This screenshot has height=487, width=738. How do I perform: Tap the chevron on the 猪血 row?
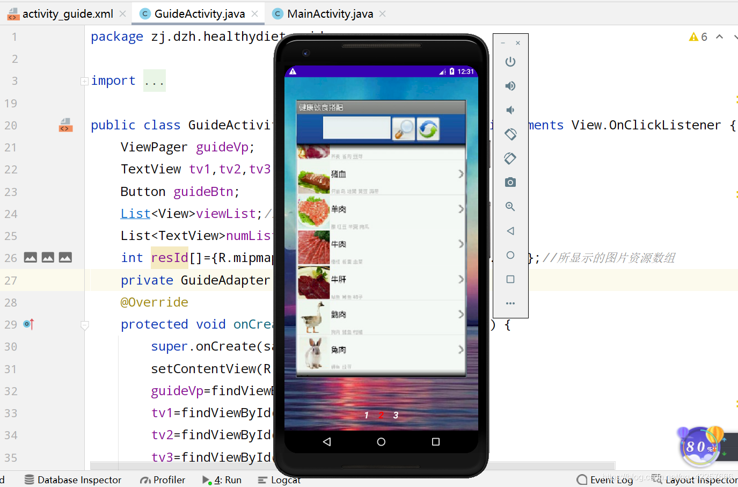coord(461,174)
